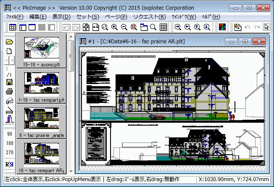
Task: Toggle the mirror R|R icon
Action: coord(9,164)
